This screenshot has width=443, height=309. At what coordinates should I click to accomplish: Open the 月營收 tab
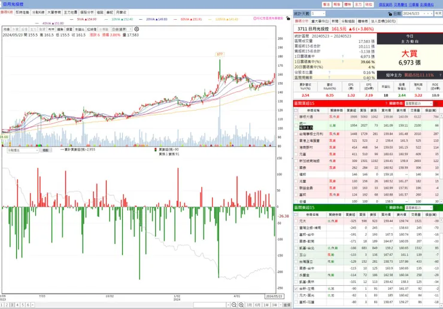coord(121,13)
